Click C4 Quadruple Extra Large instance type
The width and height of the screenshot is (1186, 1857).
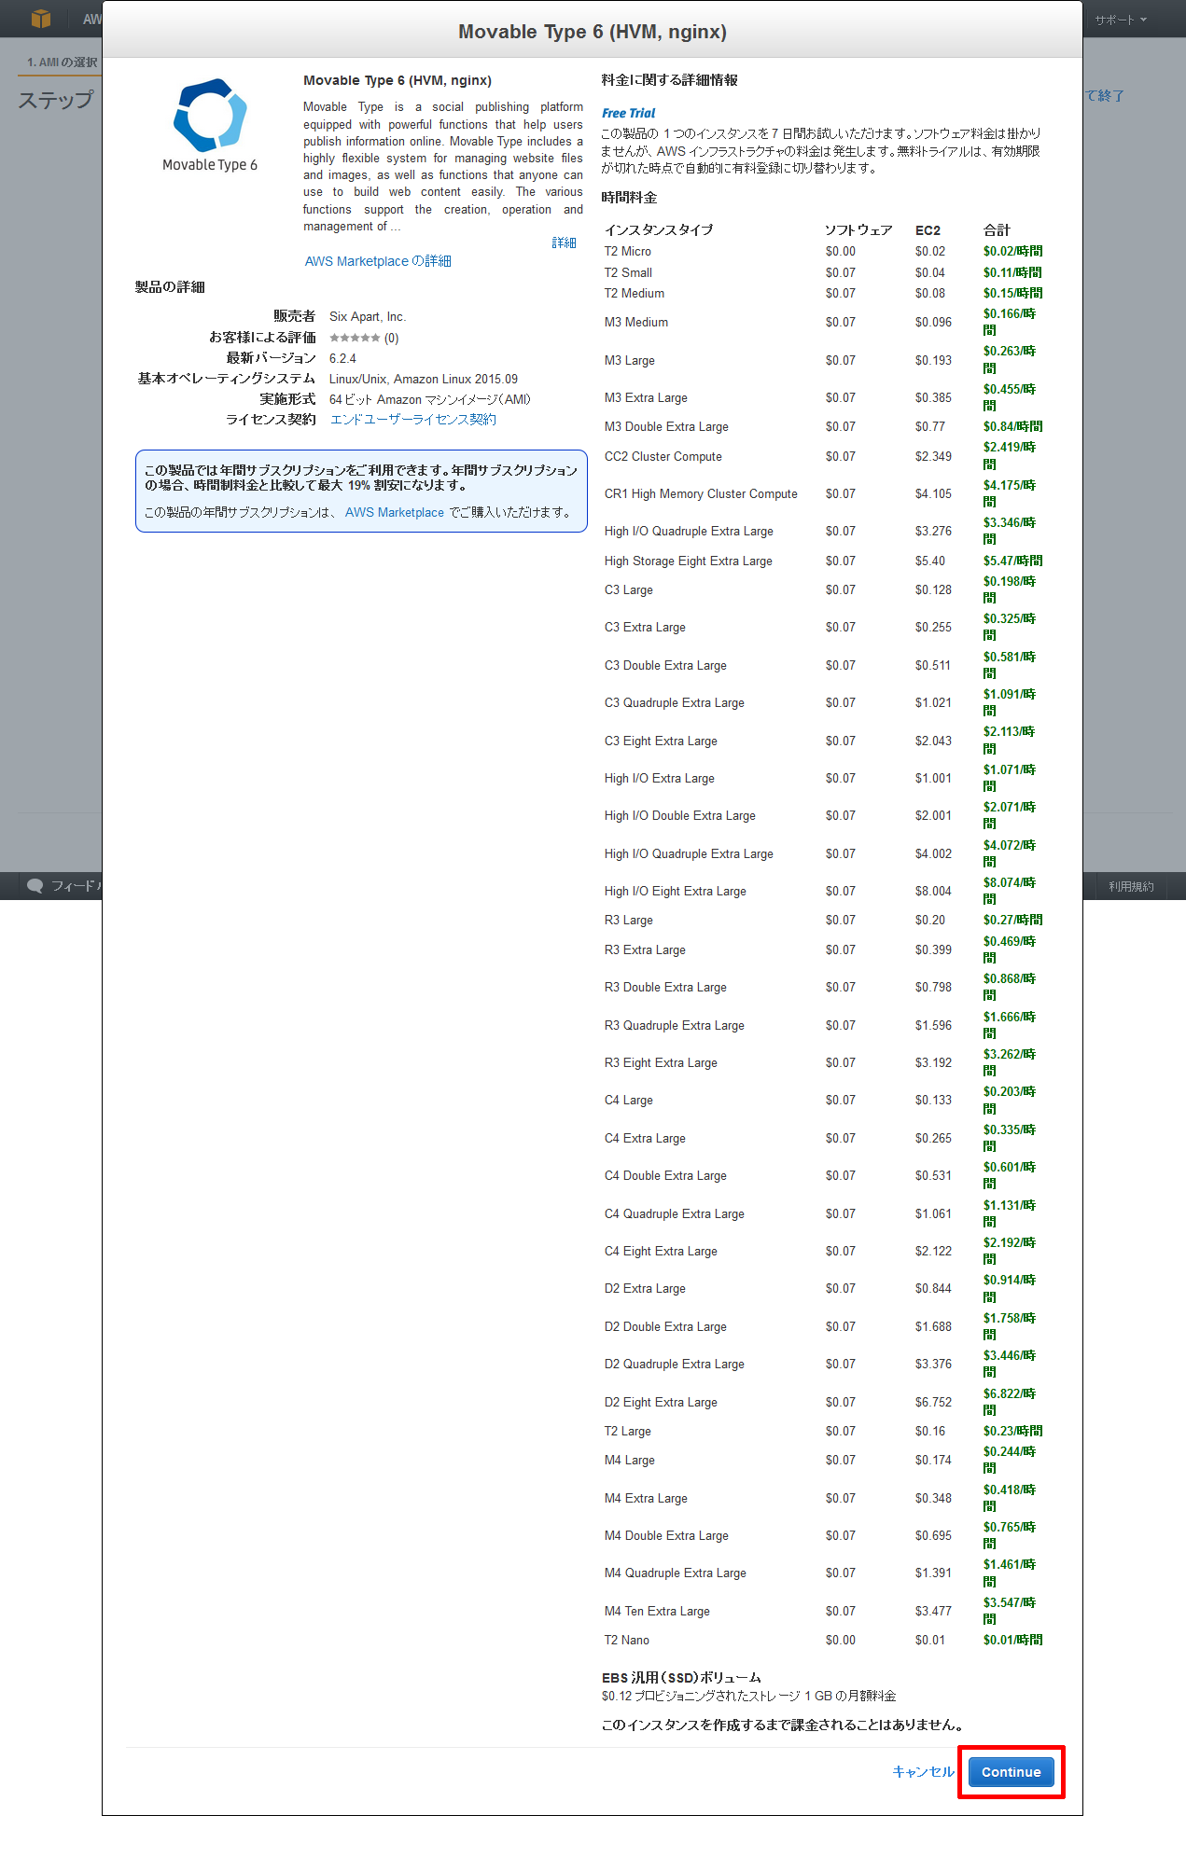(675, 1214)
